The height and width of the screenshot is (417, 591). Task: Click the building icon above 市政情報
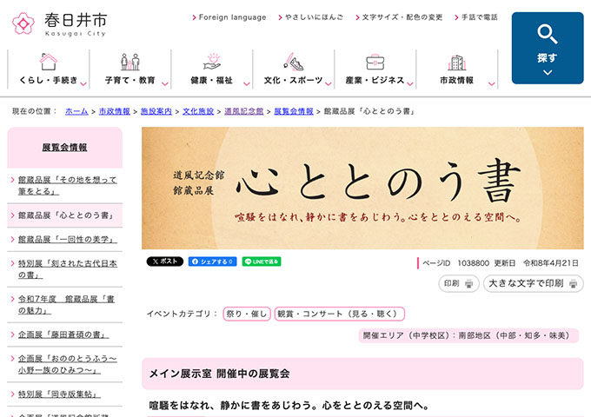click(x=457, y=63)
